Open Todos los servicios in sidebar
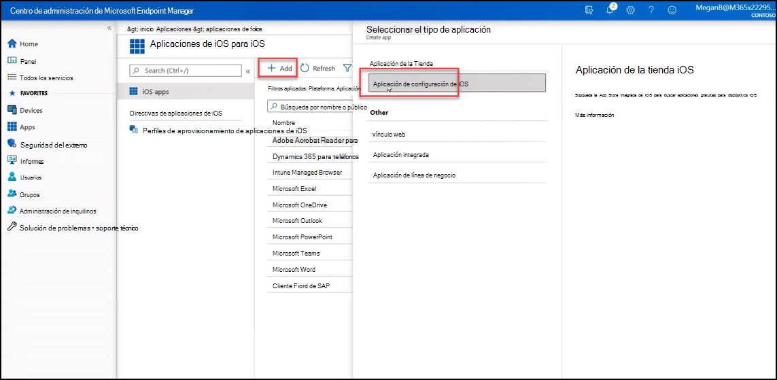This screenshot has height=380, width=777. [47, 77]
